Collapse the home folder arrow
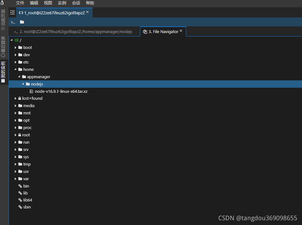 (x=15, y=69)
